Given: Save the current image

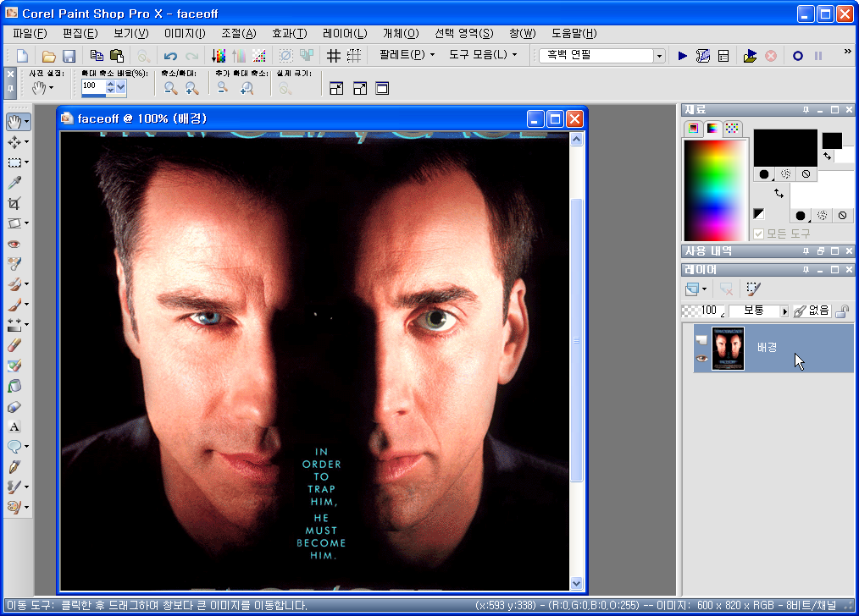Looking at the screenshot, I should click(69, 56).
